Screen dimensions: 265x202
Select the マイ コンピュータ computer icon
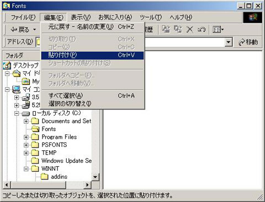point(17,89)
